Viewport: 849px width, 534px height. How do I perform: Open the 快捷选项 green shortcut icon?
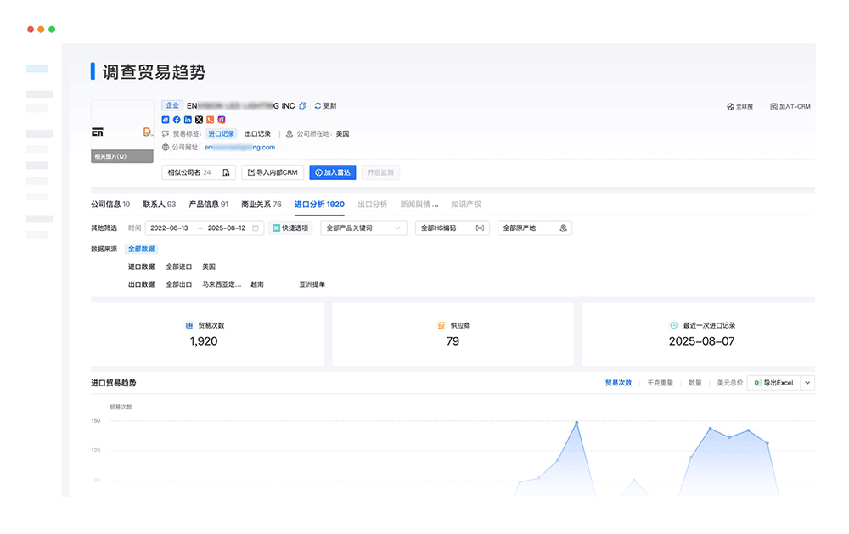point(277,227)
